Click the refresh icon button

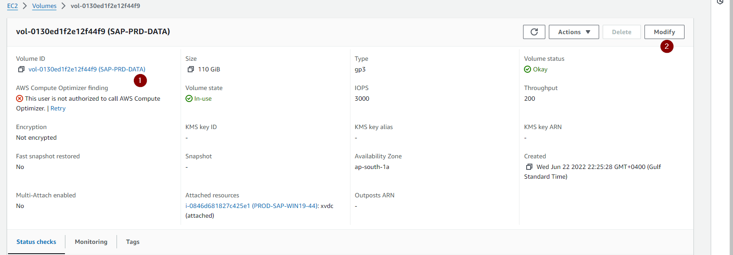click(x=534, y=32)
